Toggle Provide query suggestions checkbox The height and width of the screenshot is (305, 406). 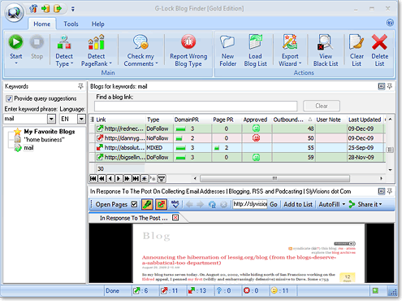[9, 98]
